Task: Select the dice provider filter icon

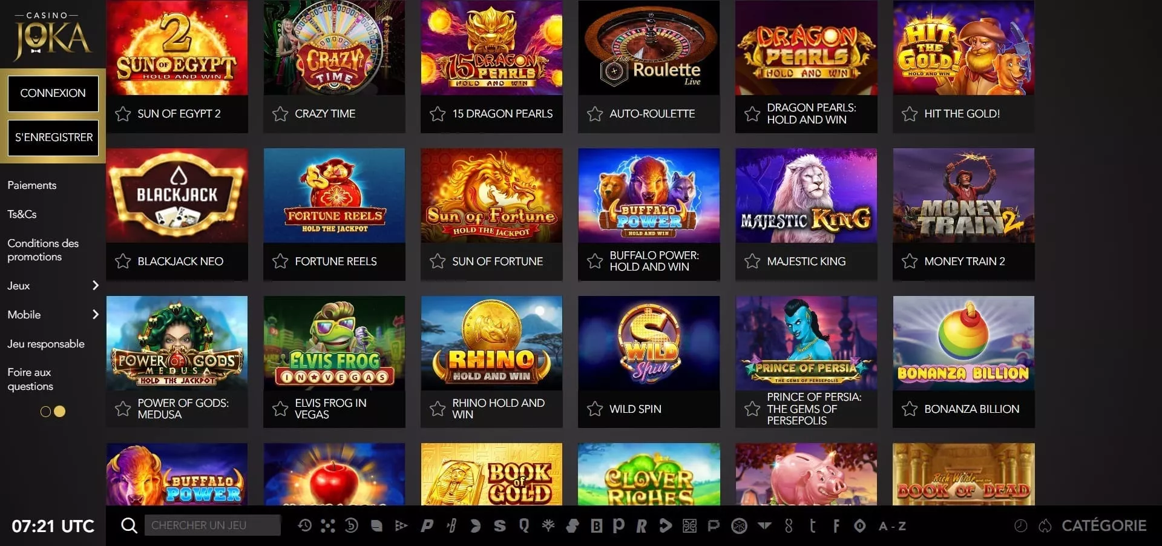Action: click(x=738, y=526)
